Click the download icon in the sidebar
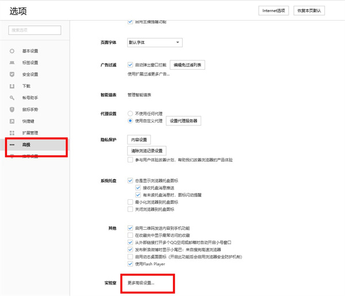The width and height of the screenshot is (345, 296). (x=12, y=86)
